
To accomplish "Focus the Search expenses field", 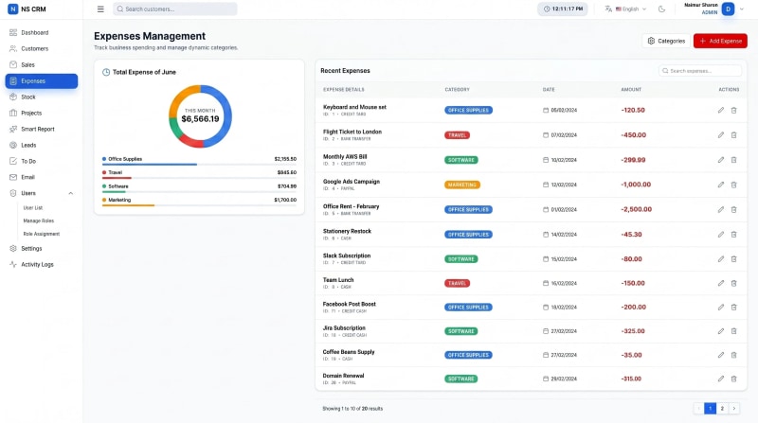I will (x=700, y=71).
